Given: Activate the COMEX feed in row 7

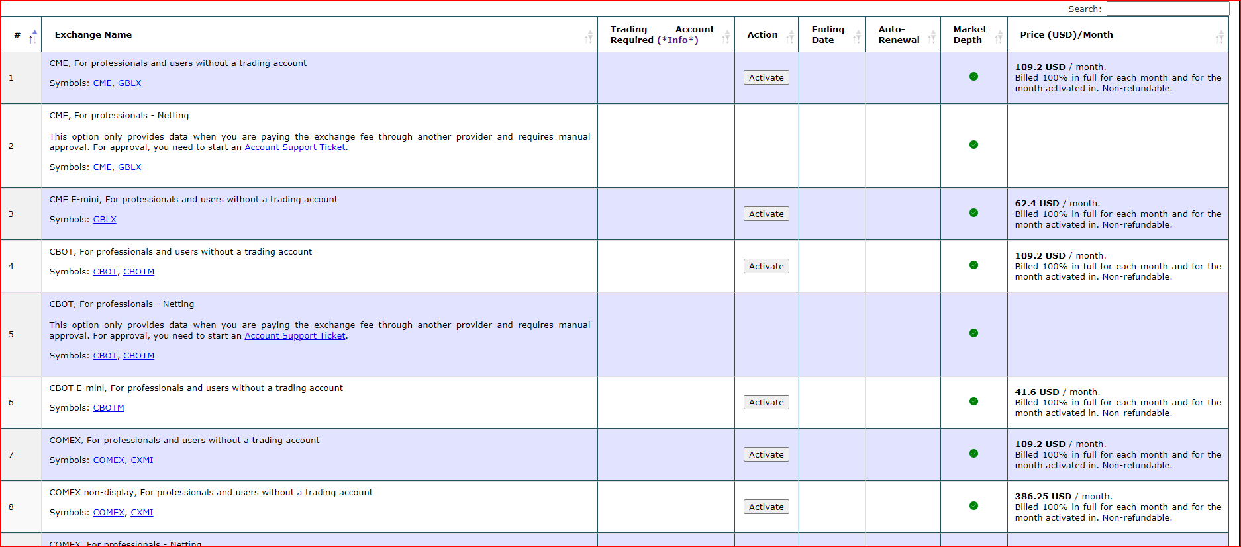Looking at the screenshot, I should (766, 454).
